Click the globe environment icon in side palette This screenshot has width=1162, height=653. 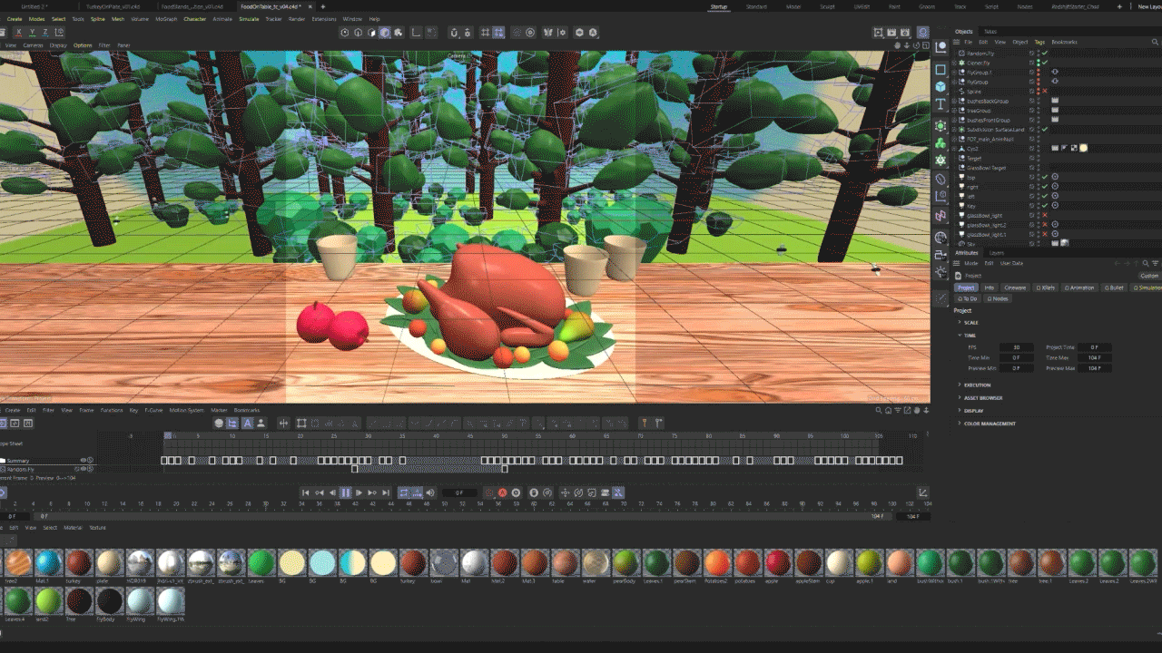[x=940, y=238]
